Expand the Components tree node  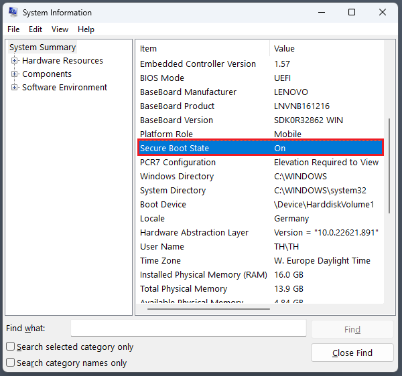pos(15,74)
